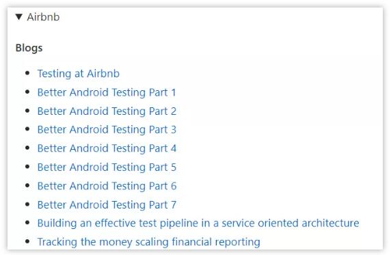Collapse the Airbnb section disclosure triangle
391x255 pixels.
(19, 17)
